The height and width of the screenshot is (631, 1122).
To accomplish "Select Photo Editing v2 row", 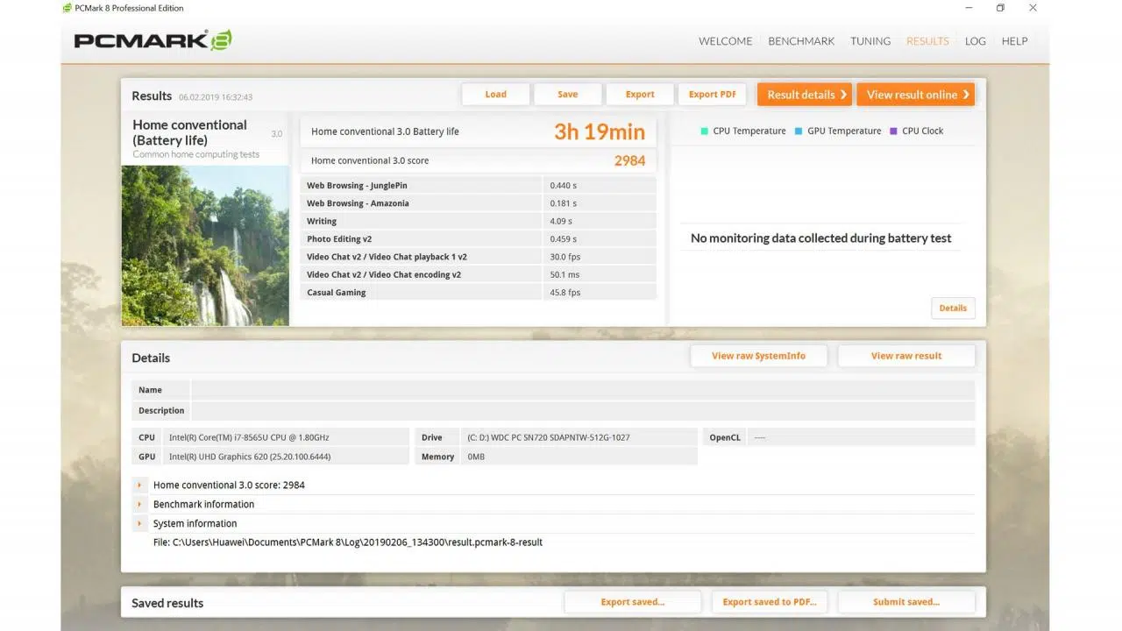I will click(479, 239).
